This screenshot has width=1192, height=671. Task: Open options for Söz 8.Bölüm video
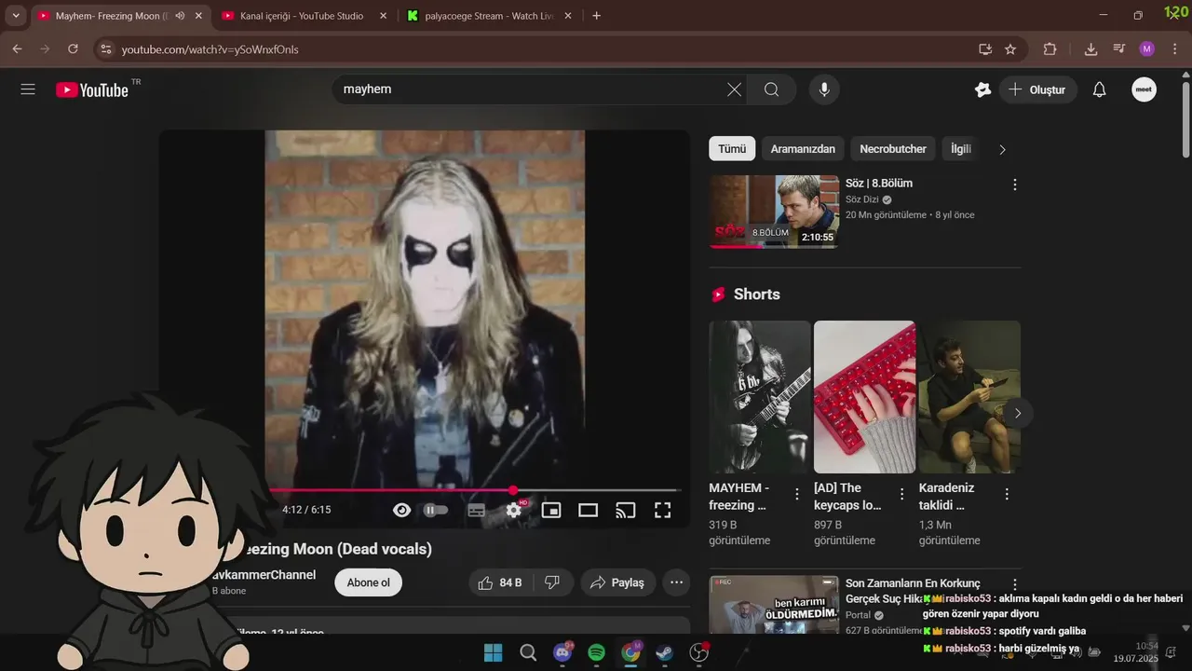coord(1015,185)
